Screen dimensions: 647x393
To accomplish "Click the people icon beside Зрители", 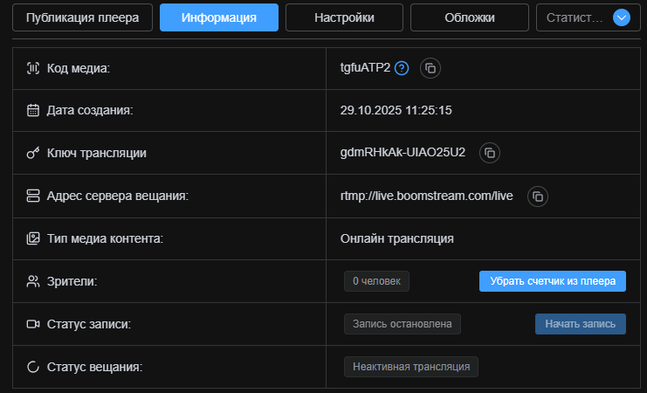I will 33,281.
